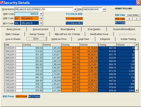Click the BSE Closing column header
Image resolution: width=141 pixels, height=107 pixels.
click(33, 45)
